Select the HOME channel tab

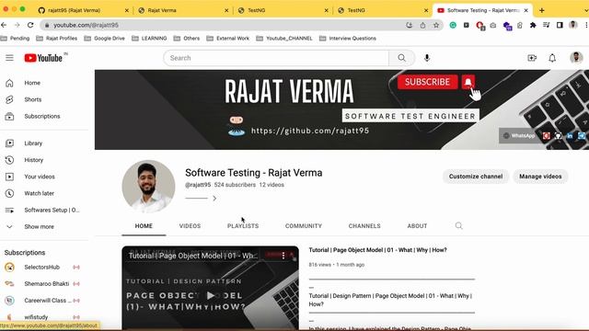coord(144,226)
